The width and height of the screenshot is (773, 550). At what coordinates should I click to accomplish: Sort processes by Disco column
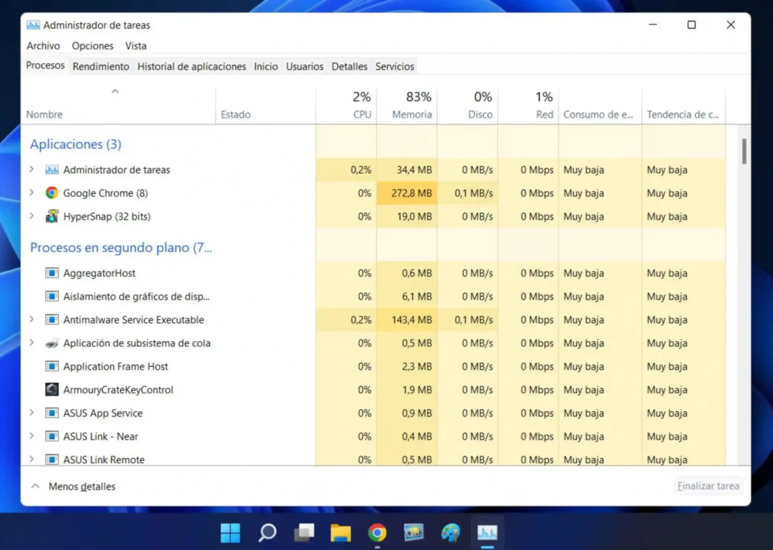pyautogui.click(x=467, y=106)
